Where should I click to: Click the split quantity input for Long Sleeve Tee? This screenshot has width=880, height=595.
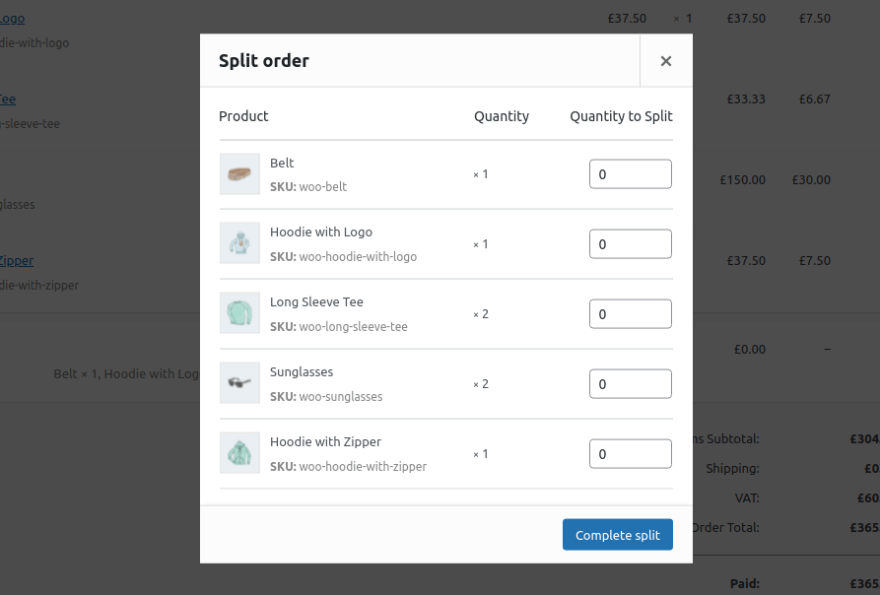[x=631, y=313]
